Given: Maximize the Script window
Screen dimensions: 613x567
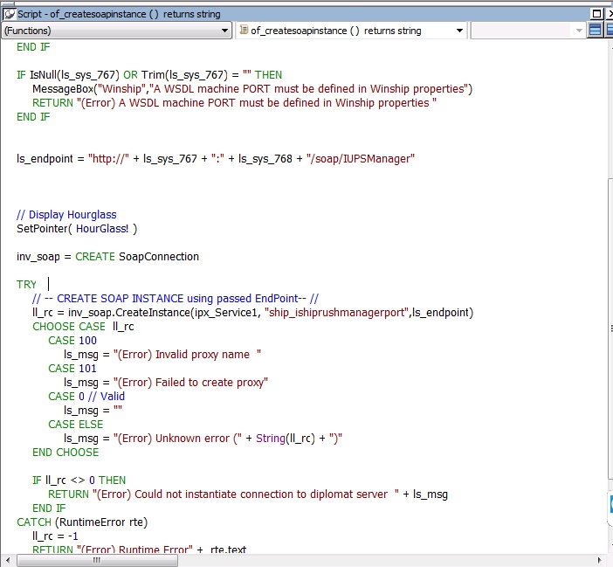Looking at the screenshot, I should pos(596,14).
